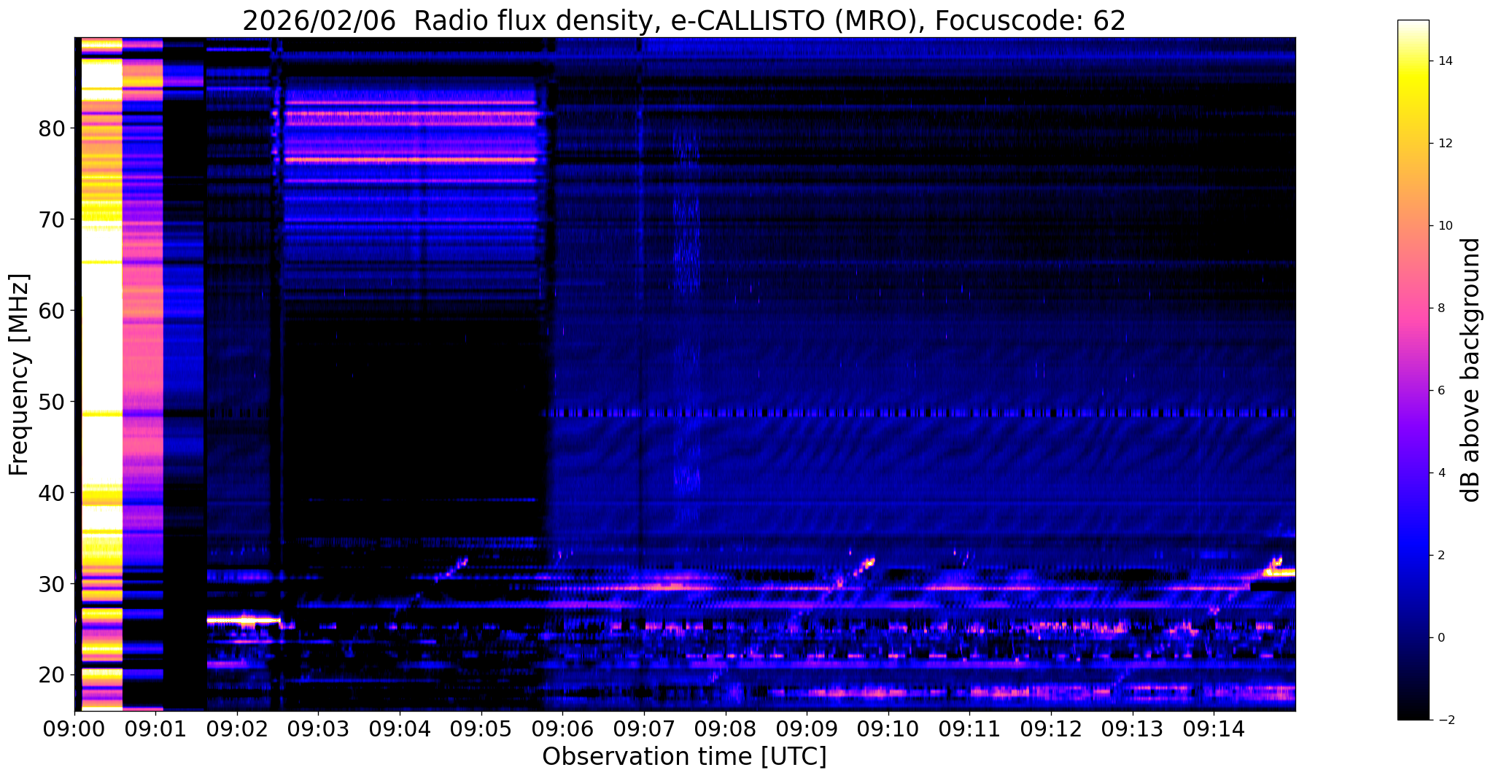
Task: Click the 09:05 time tick label
Action: tap(481, 728)
